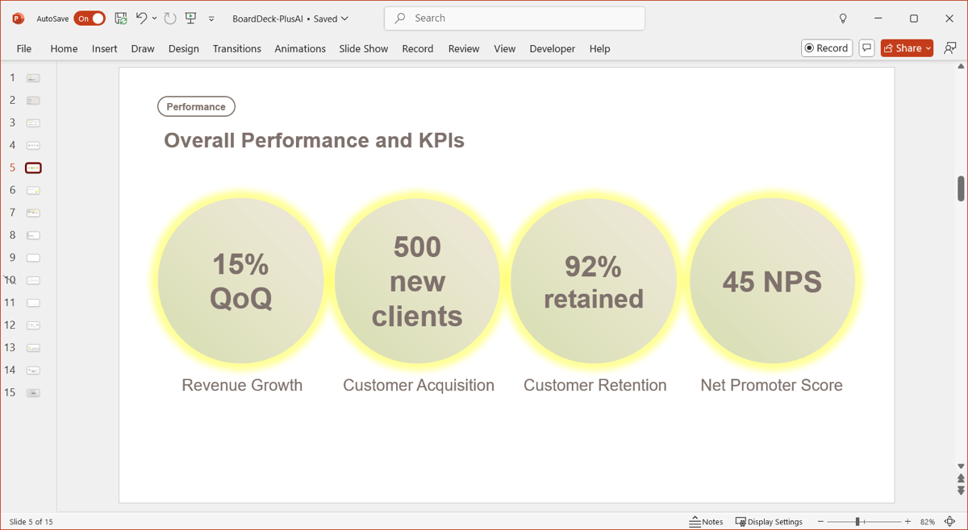The height and width of the screenshot is (530, 968).
Task: Open the File menu
Action: [24, 48]
